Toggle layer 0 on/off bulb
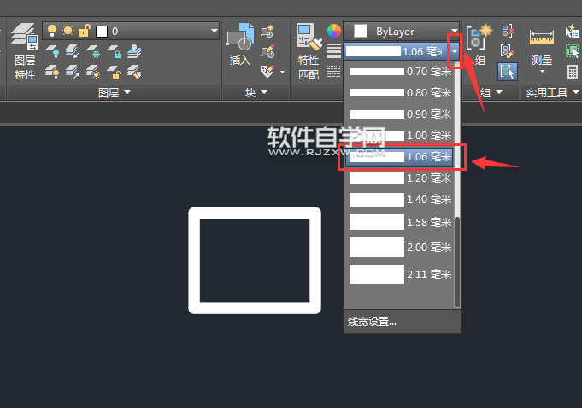Screen dimensions: 582x408 click(x=52, y=31)
